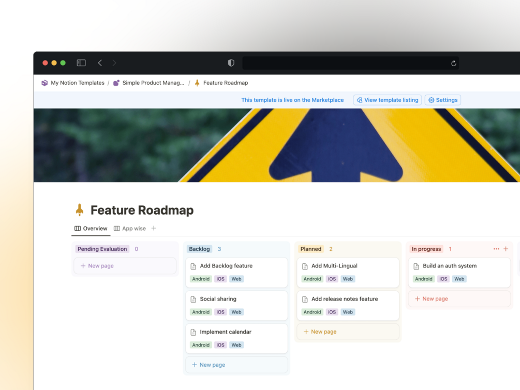Click iOS tag on Add Backlog feature
The image size is (520, 390).
(220, 279)
